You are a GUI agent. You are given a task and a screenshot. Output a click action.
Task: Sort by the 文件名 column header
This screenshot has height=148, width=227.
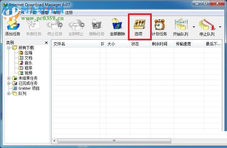pos(76,44)
